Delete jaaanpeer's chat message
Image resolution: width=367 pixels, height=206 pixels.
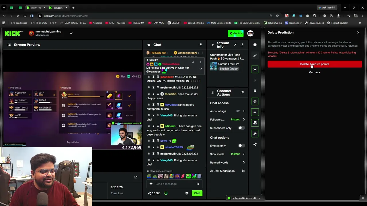pyautogui.click(x=149, y=77)
